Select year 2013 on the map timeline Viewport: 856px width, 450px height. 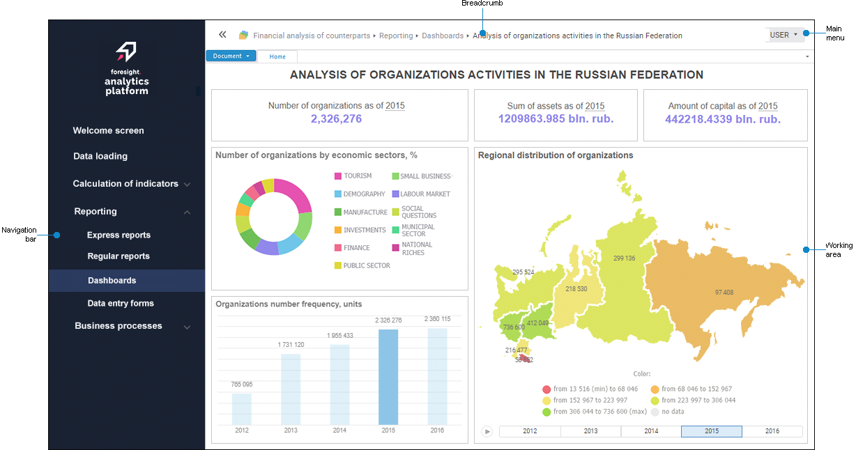tap(590, 431)
